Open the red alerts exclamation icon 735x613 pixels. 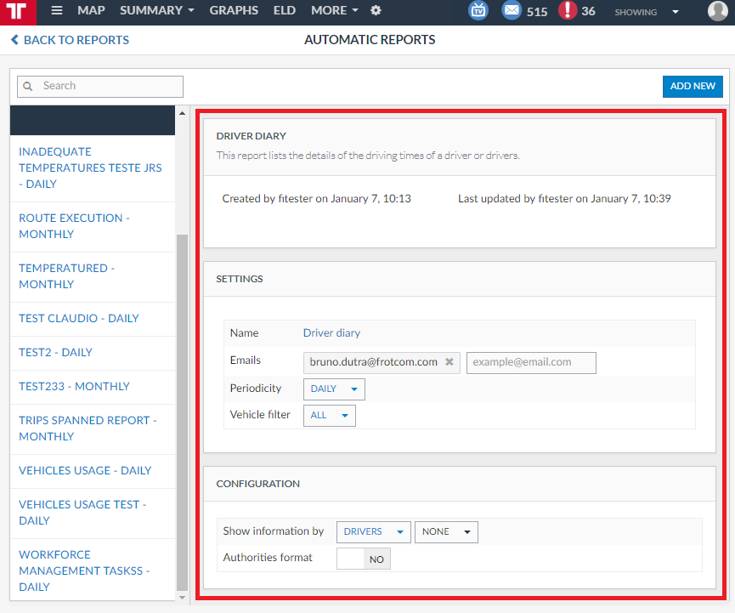pos(568,11)
